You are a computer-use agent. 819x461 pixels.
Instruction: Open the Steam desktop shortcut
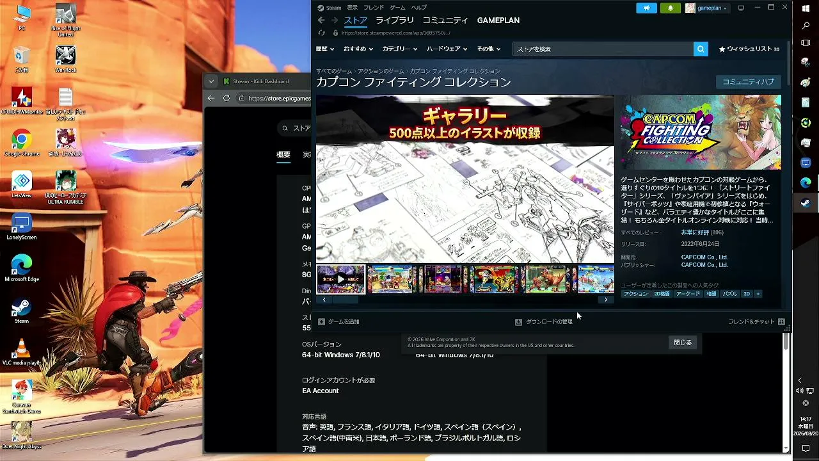click(22, 311)
